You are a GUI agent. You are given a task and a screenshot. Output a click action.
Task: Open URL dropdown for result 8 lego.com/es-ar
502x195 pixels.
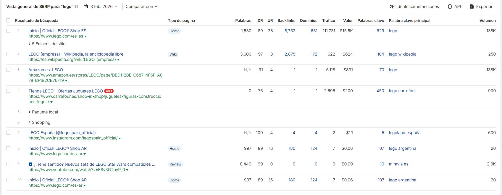pos(85,154)
